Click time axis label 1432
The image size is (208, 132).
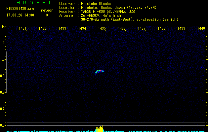pos(42,28)
